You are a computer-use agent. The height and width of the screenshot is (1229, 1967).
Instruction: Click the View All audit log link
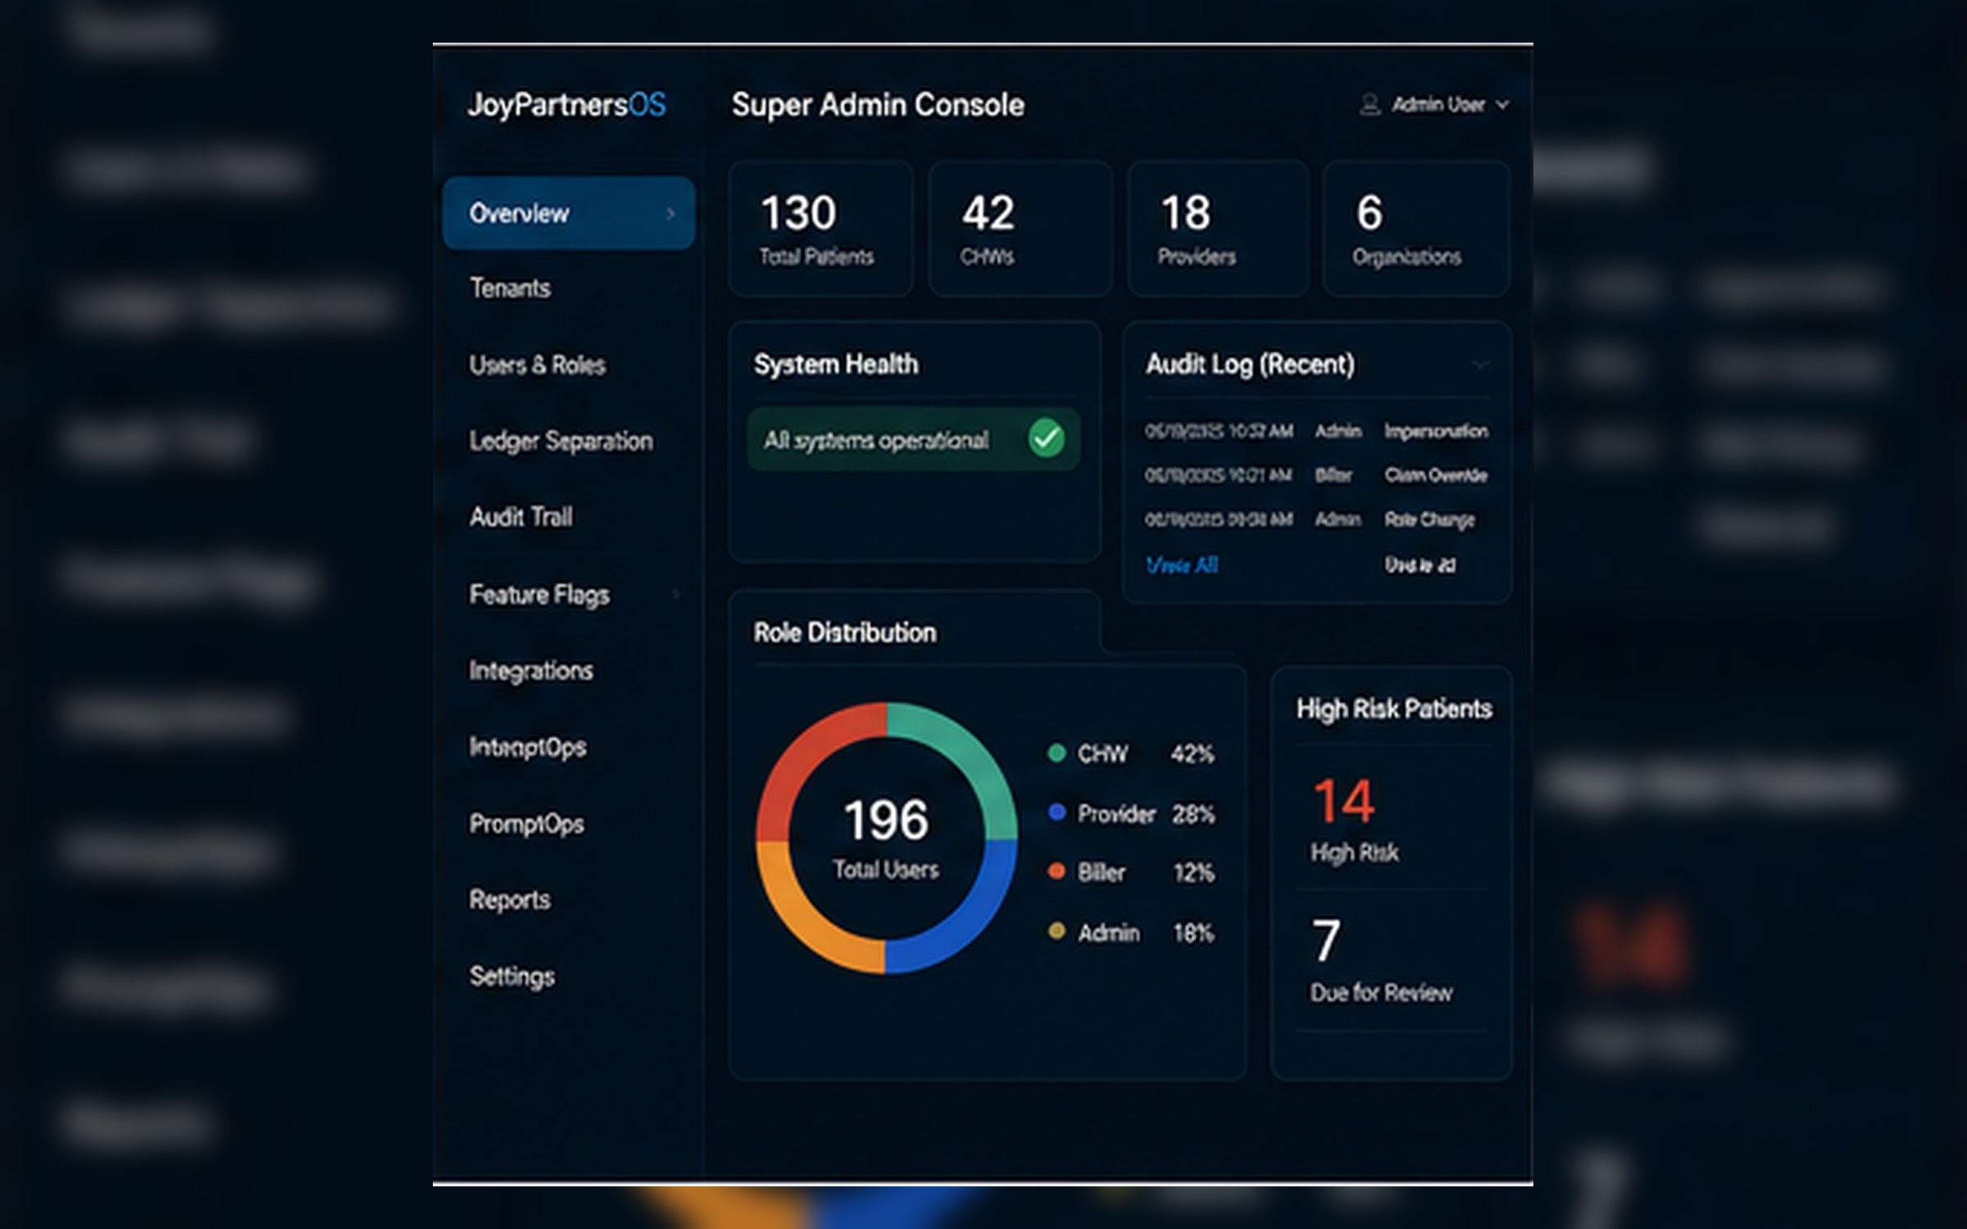pyautogui.click(x=1182, y=565)
